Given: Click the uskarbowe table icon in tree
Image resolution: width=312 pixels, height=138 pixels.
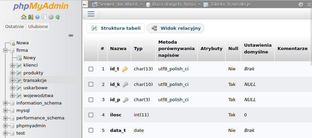Looking at the screenshot, I should point(19,88).
